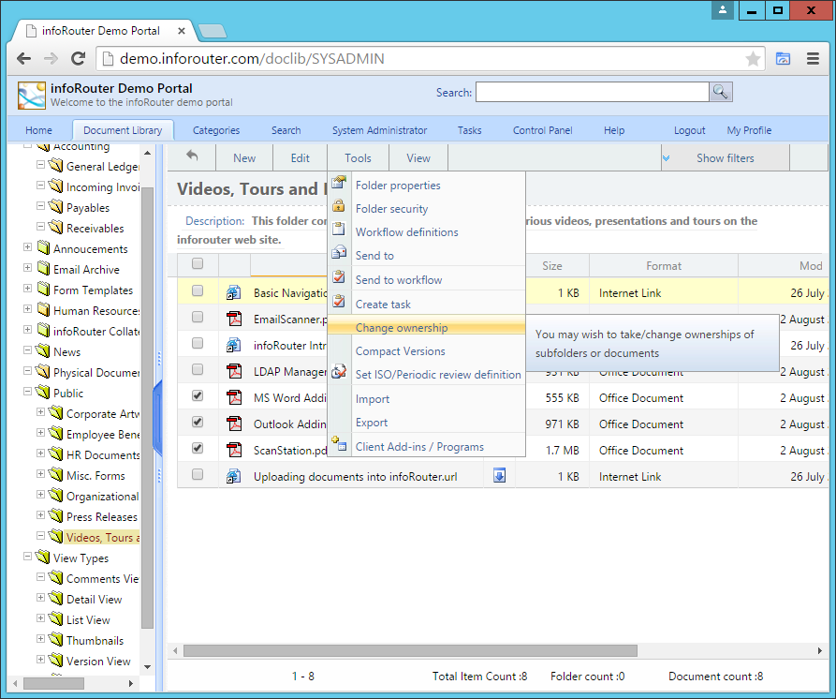836x699 pixels.
Task: Click the folder tree vertical scrollbar
Action: coord(147,409)
